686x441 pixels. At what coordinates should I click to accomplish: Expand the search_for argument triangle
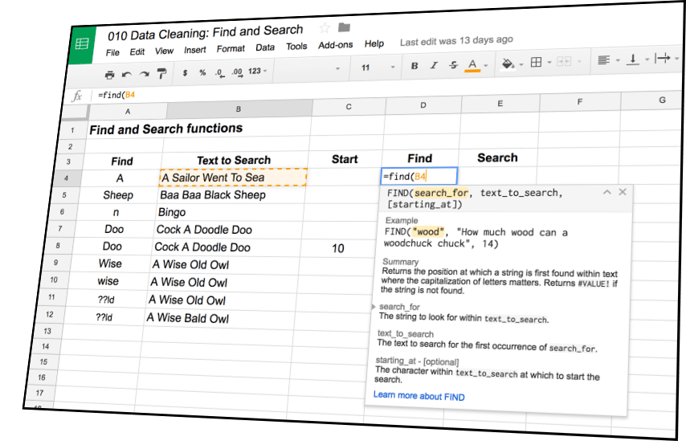point(374,307)
